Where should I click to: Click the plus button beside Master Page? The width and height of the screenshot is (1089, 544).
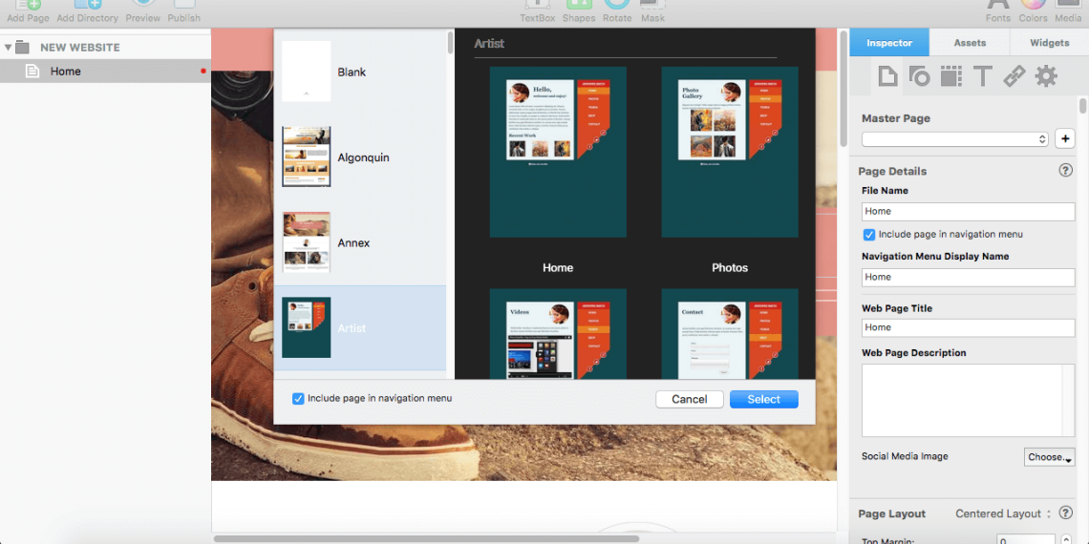click(x=1064, y=139)
